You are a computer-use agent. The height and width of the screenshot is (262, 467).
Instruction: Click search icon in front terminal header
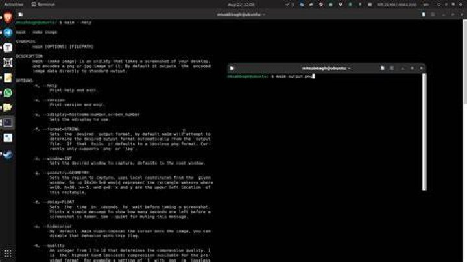(x=383, y=68)
